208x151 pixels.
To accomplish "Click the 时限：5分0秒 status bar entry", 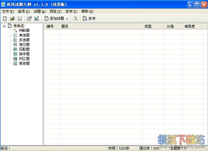I will tap(119, 148).
